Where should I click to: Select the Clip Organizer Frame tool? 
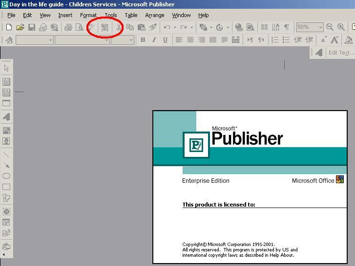click(6, 141)
